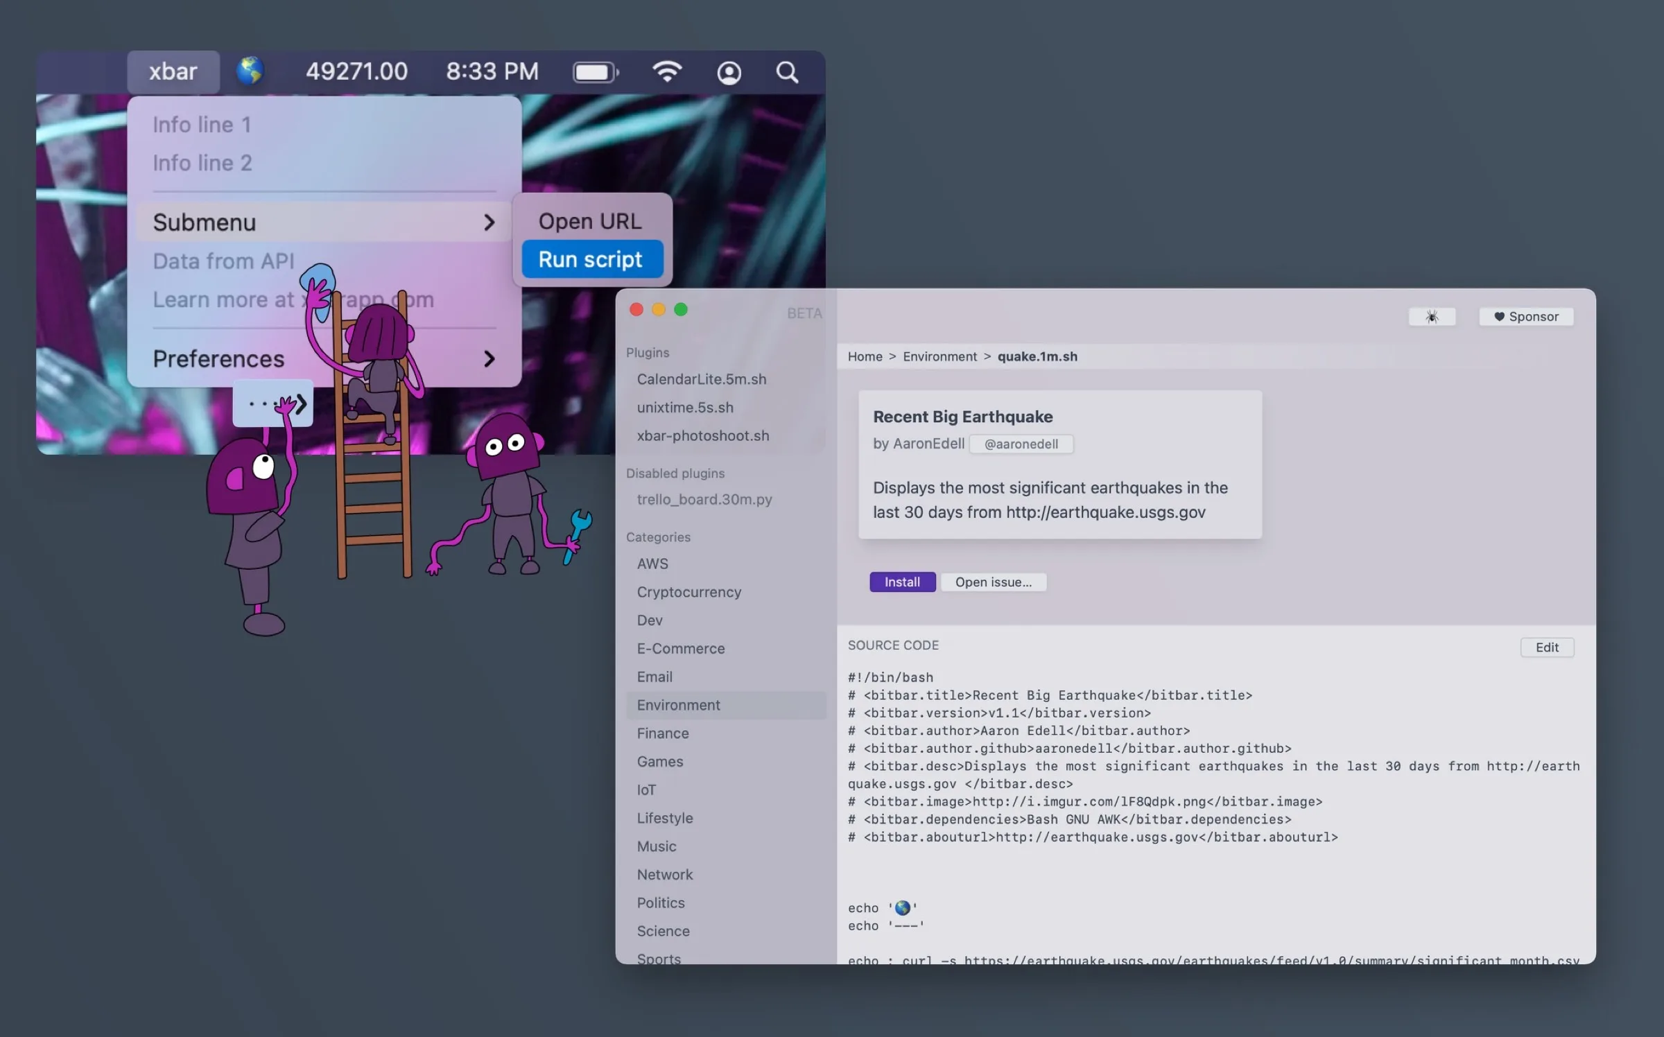Install the Recent Big Earthquake plugin
Image resolution: width=1664 pixels, height=1037 pixels.
(x=901, y=582)
